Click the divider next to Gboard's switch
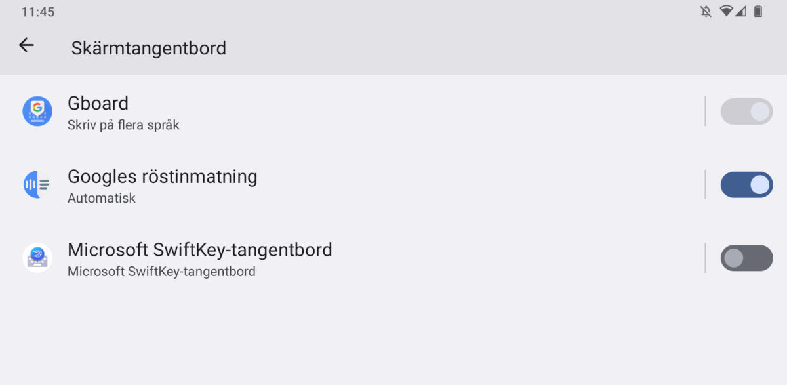 [x=705, y=111]
